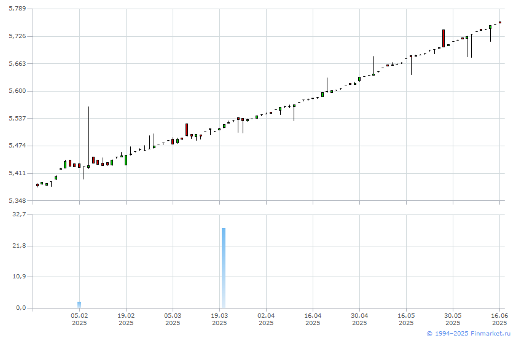Click the 19.03 2025 date label

pos(219,319)
